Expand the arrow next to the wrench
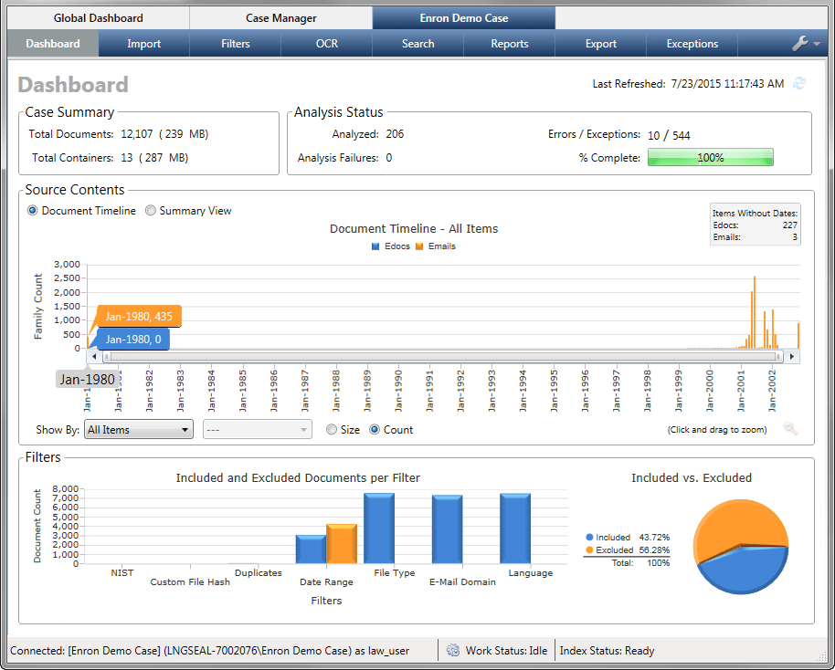 tap(817, 44)
